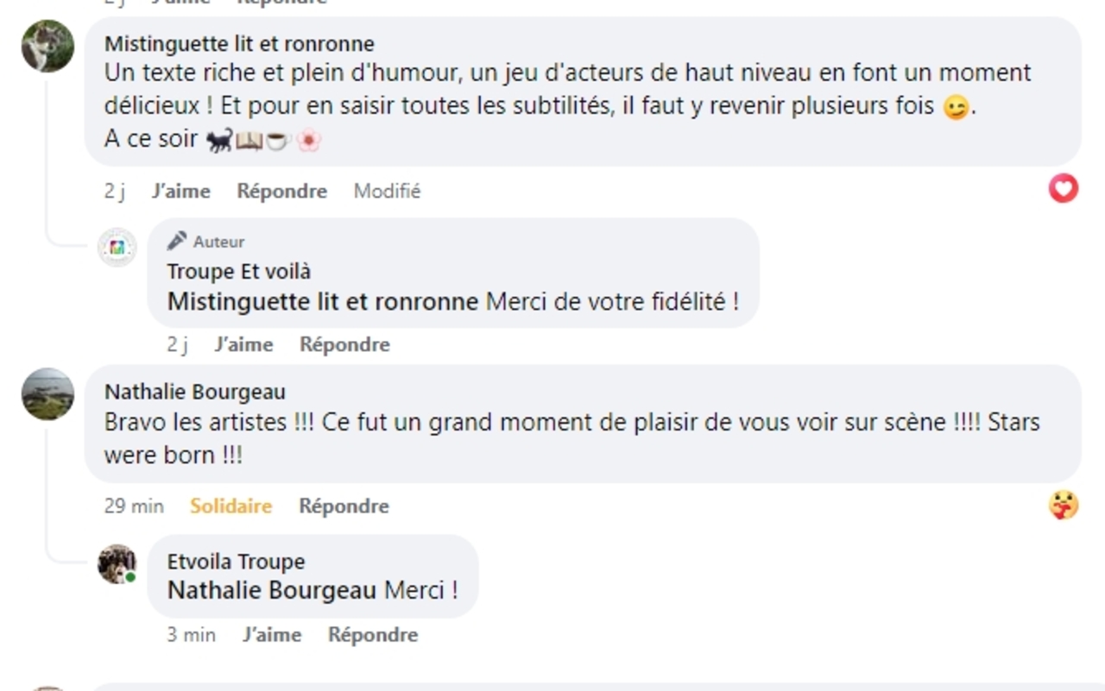Reply to Mistinguette lit et ronronne's comment
This screenshot has height=691, width=1105.
coord(281,192)
